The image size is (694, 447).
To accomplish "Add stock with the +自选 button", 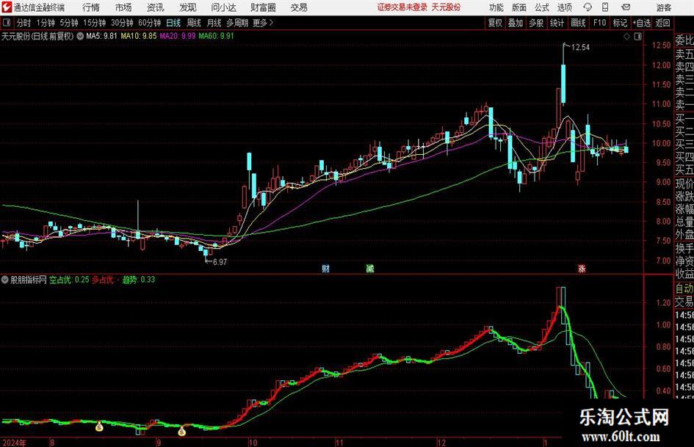I will [x=642, y=23].
